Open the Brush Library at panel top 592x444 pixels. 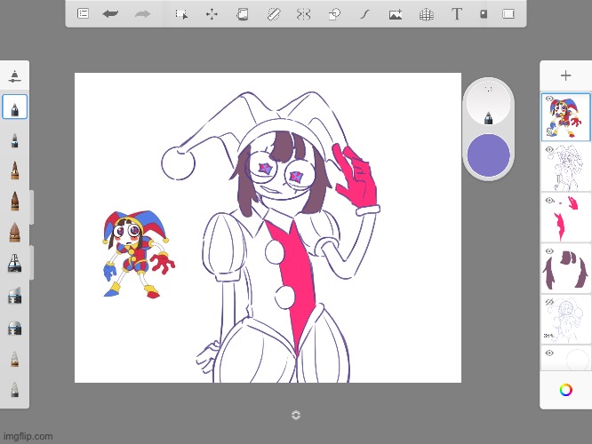pos(14,76)
